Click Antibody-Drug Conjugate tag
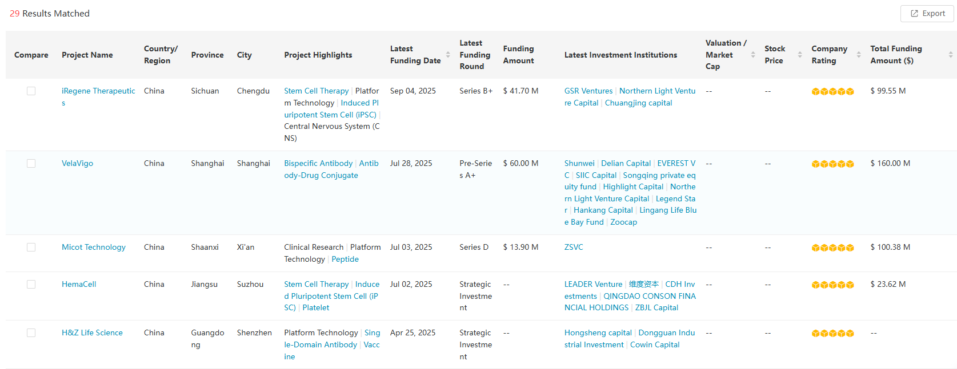Image resolution: width=957 pixels, height=369 pixels. click(x=331, y=169)
